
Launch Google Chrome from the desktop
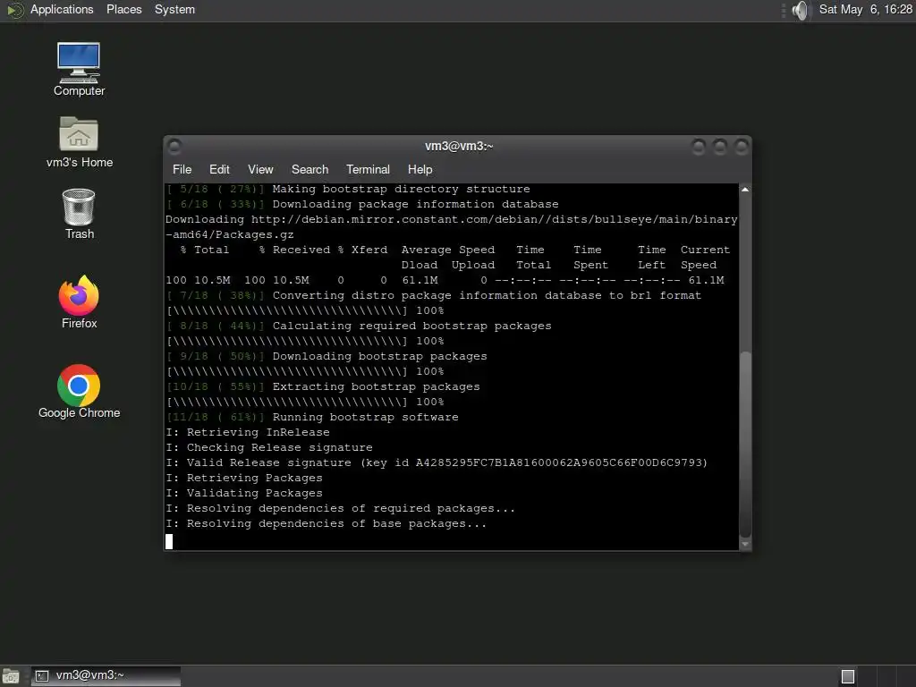[79, 392]
